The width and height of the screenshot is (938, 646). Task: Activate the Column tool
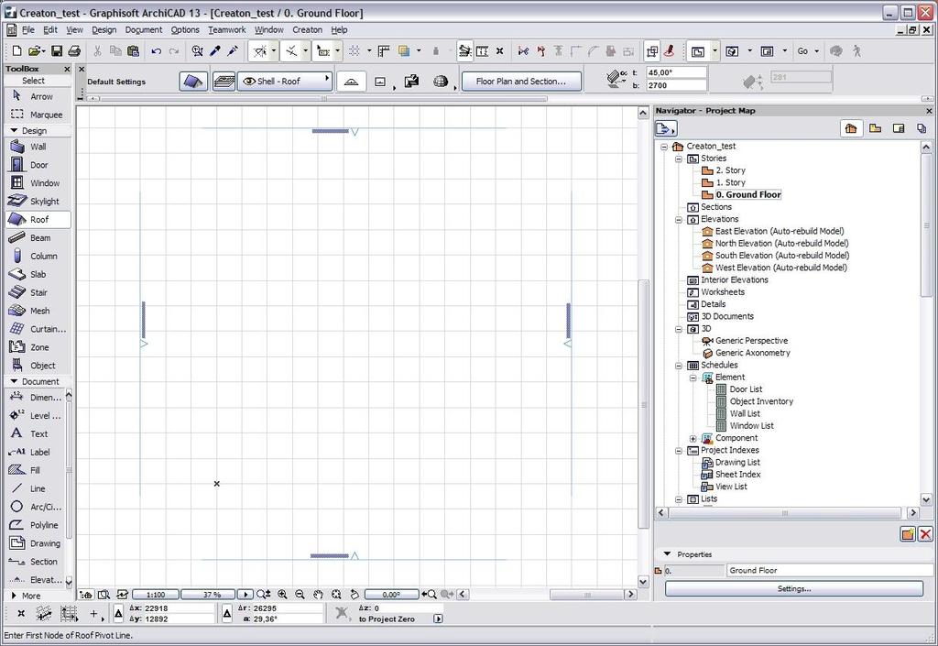pyautogui.click(x=37, y=256)
